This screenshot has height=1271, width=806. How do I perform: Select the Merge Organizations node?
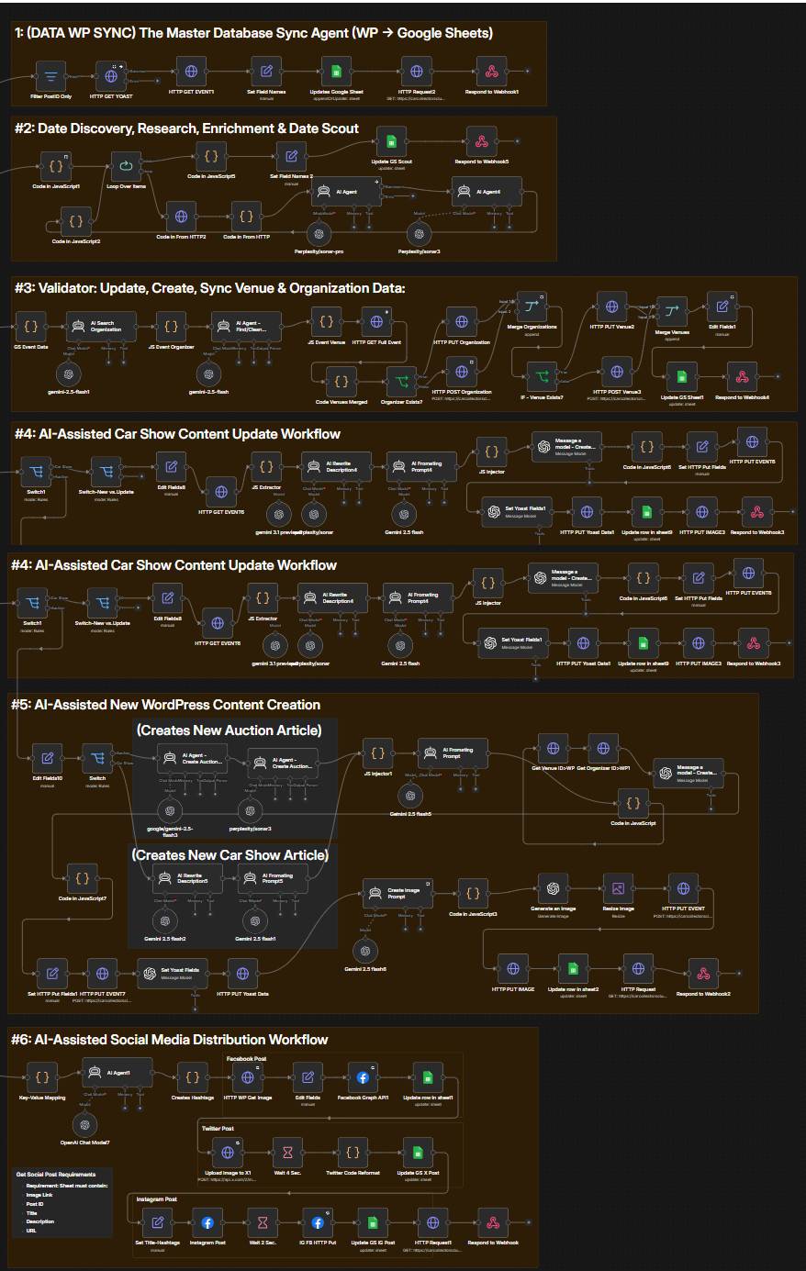point(532,307)
